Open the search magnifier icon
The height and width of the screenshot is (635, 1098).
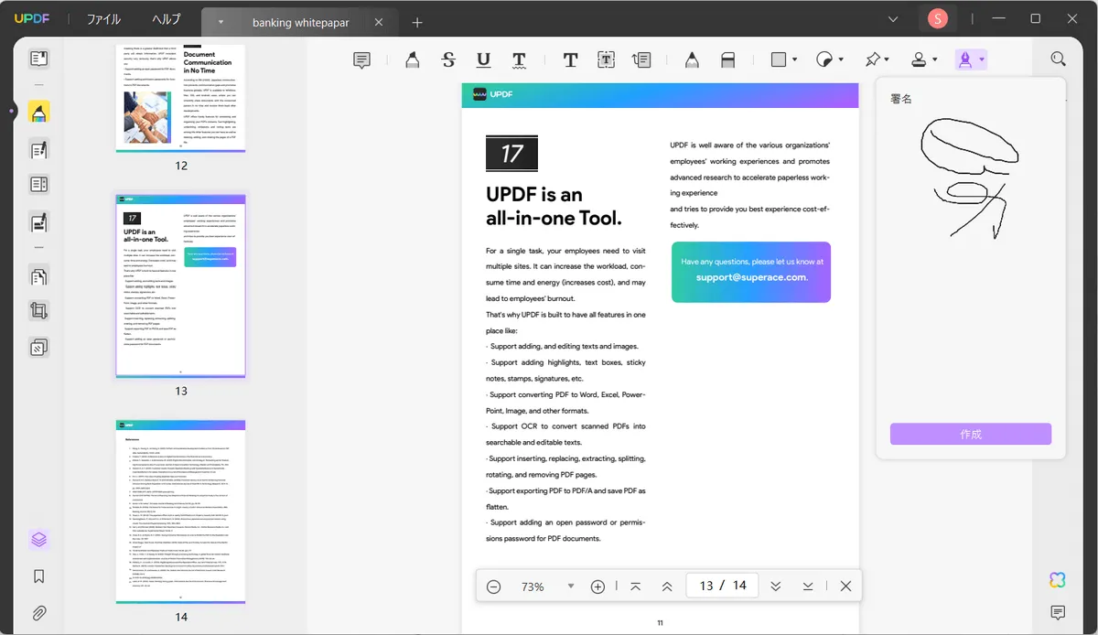pyautogui.click(x=1059, y=59)
